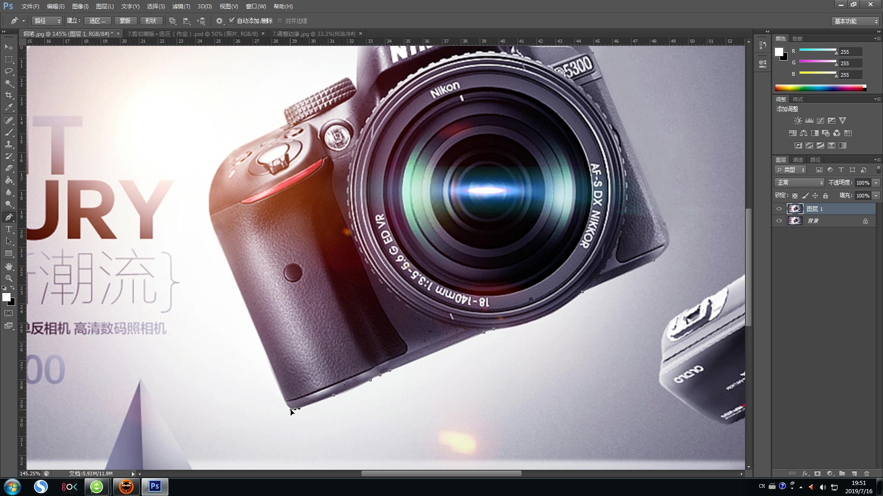Click the 蒙版 button
The image size is (883, 496).
[125, 21]
